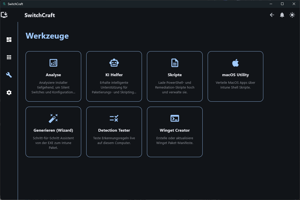Click the Analyse chart icon

[53, 63]
